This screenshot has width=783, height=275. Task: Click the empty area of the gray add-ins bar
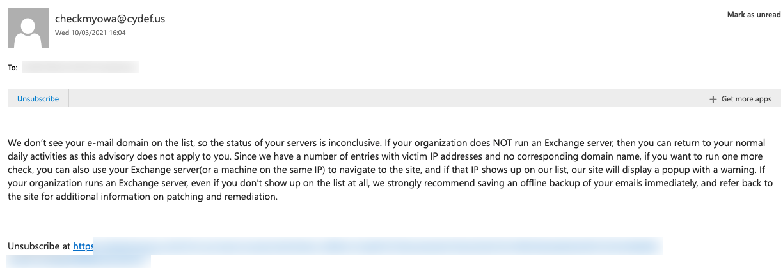(384, 99)
